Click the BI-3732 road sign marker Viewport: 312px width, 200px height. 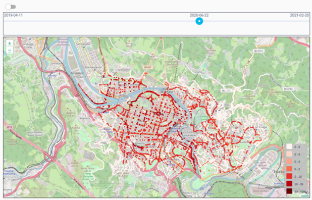pyautogui.click(x=288, y=89)
